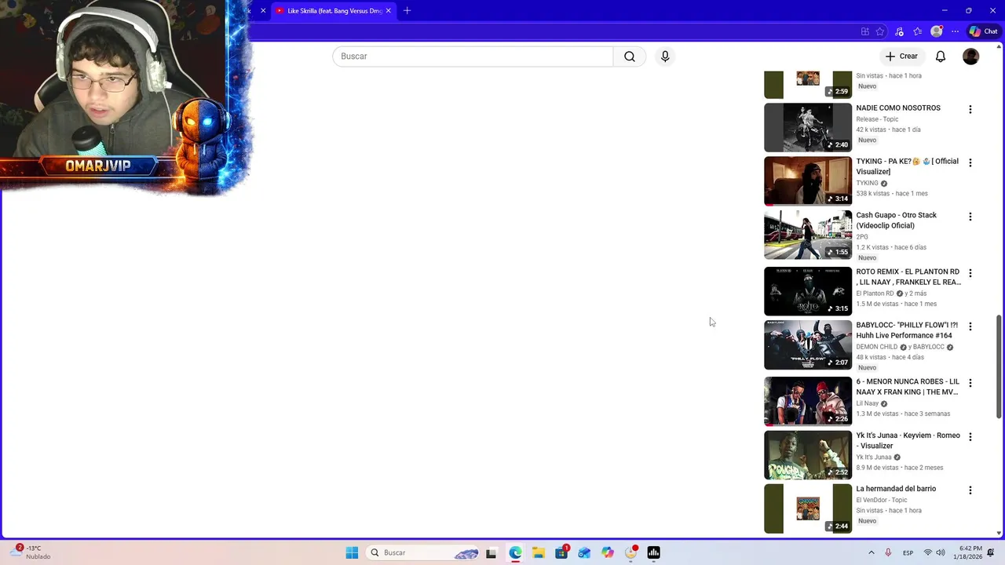Click channel name Lil Naay

click(867, 403)
